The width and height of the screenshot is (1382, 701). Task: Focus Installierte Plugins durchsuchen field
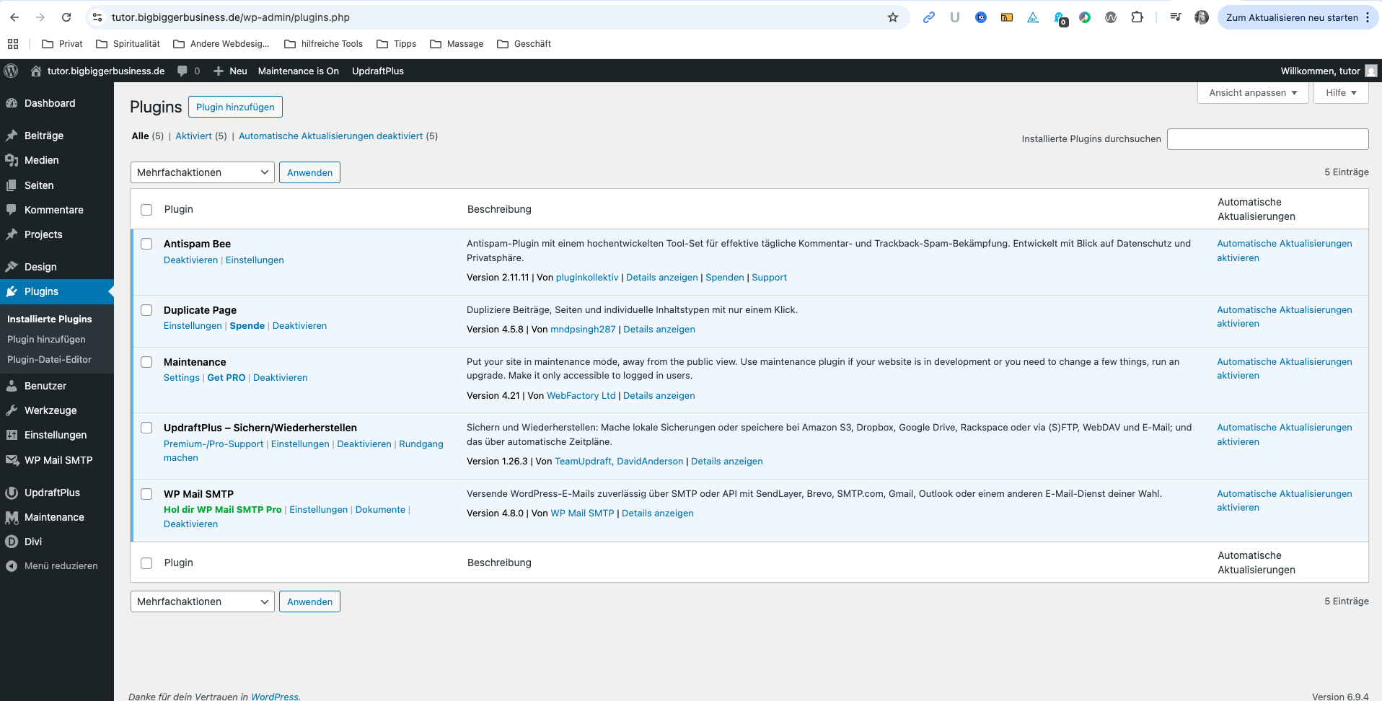(x=1267, y=139)
